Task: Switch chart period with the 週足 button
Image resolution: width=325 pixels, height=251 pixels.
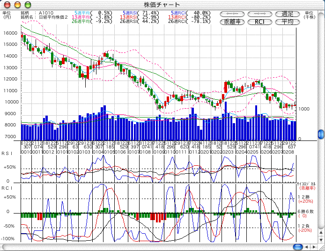Action: pos(287,14)
